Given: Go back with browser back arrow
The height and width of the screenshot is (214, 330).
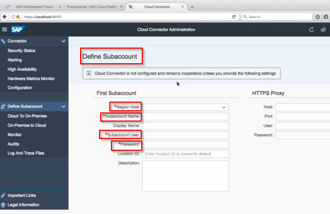Looking at the screenshot, I should [5, 17].
